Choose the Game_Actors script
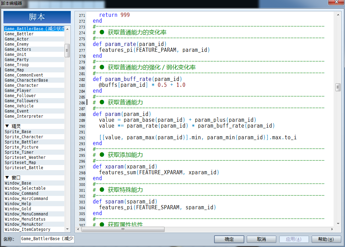The image size is (345, 247). (x=35, y=49)
